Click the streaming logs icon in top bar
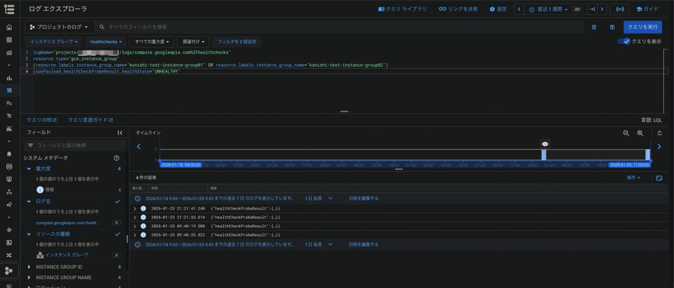 pyautogui.click(x=619, y=9)
